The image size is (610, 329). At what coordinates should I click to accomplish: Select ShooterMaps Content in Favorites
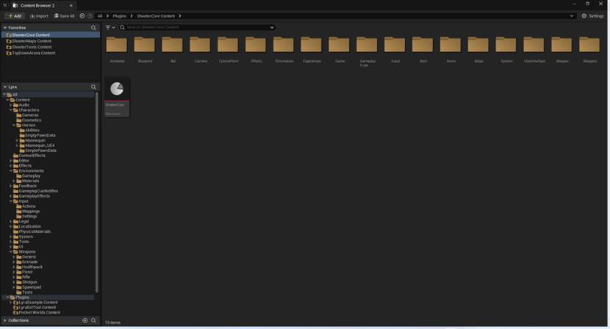tap(31, 41)
